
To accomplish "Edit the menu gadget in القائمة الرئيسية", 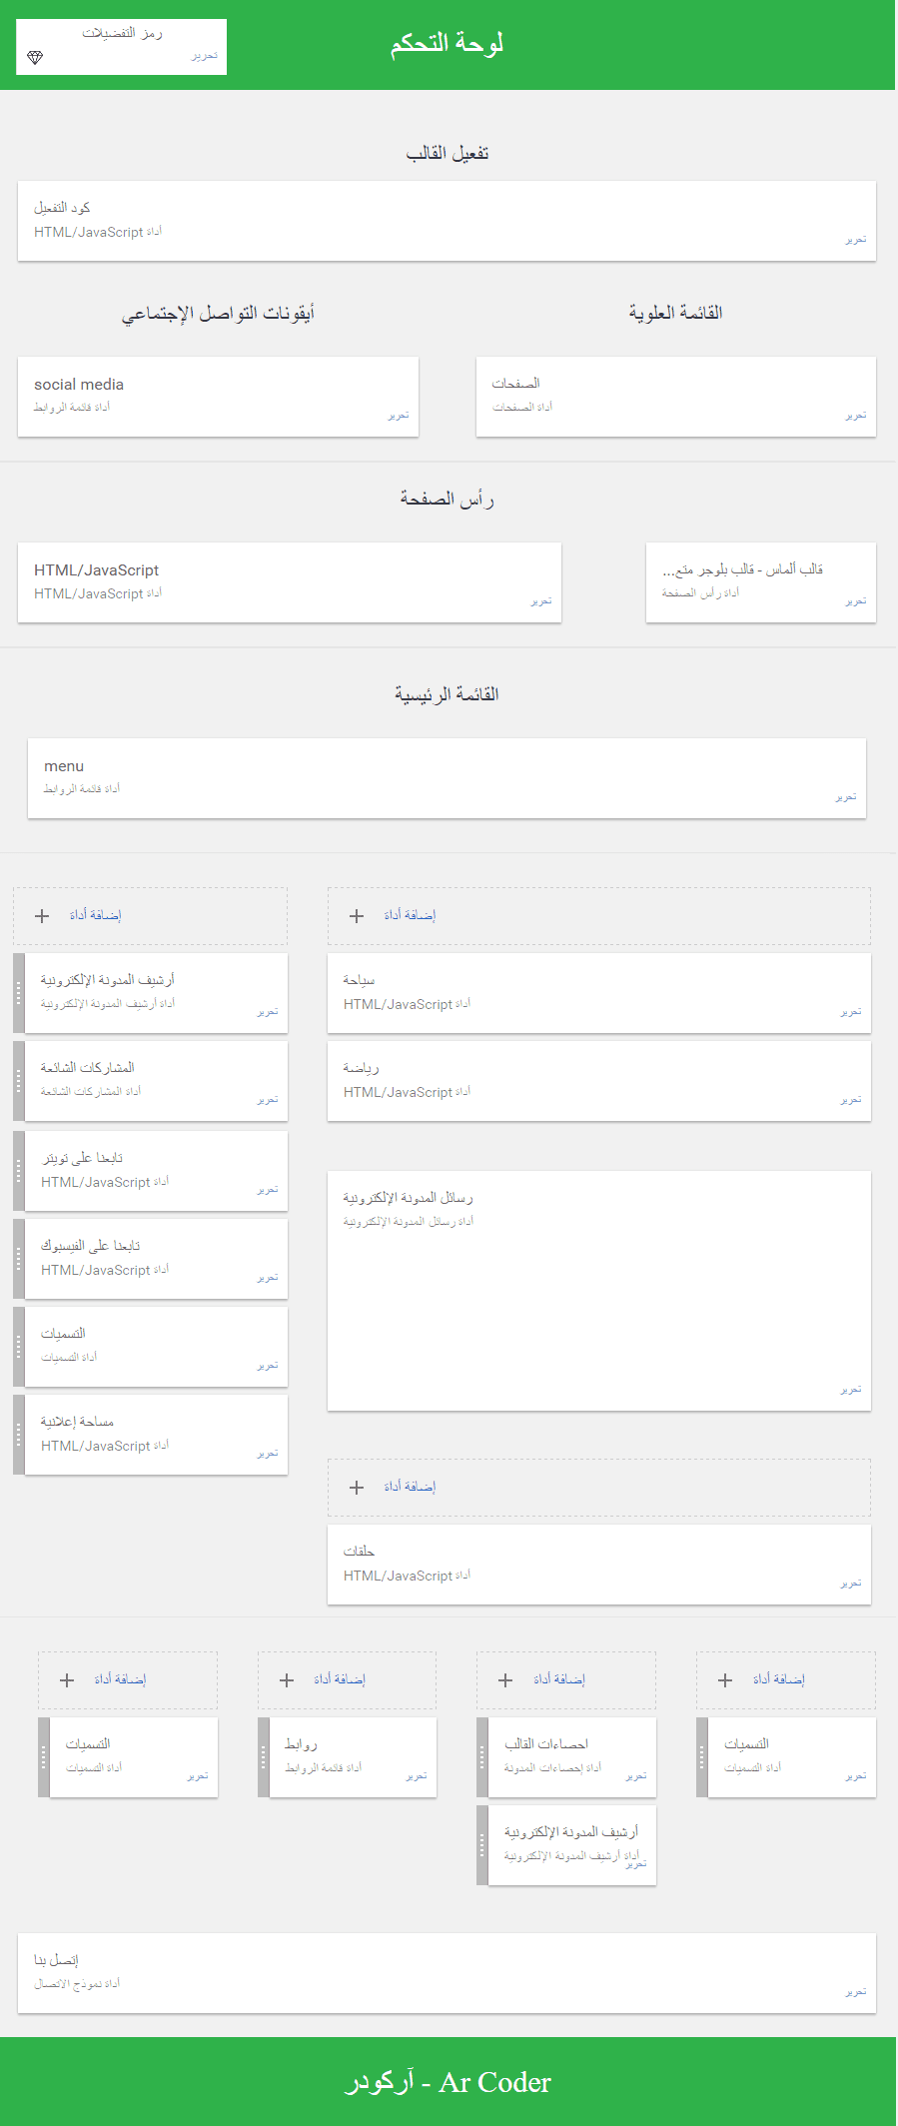I will tap(845, 797).
